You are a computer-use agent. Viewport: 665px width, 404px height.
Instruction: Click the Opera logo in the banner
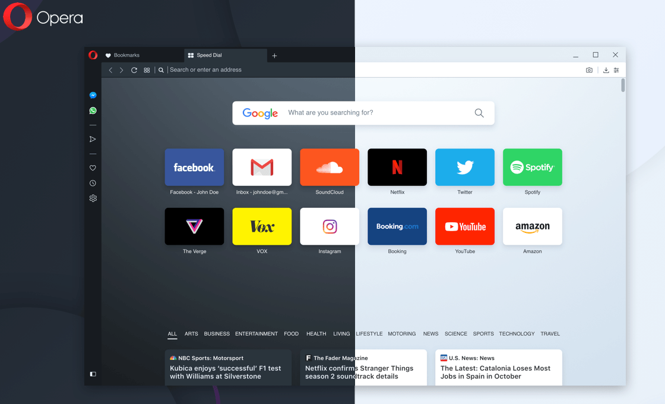(43, 17)
